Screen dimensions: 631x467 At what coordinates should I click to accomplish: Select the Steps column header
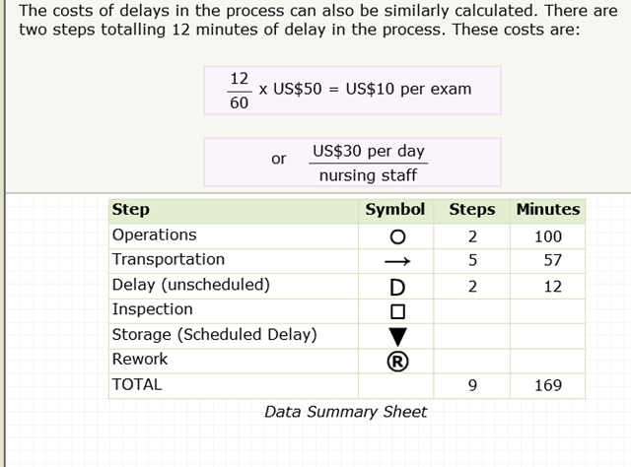(x=472, y=210)
